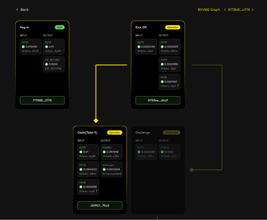Open the three-dot menu on the 0.0001497 output
Image resolution: width=267 pixels, height=220 pixels.
(x=178, y=86)
